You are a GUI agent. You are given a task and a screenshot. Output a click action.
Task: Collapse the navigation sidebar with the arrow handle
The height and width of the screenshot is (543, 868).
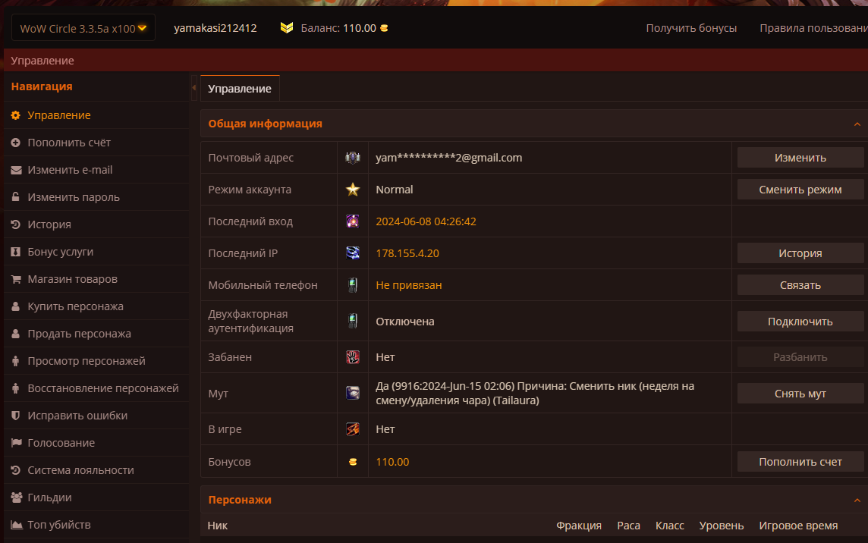coord(193,87)
